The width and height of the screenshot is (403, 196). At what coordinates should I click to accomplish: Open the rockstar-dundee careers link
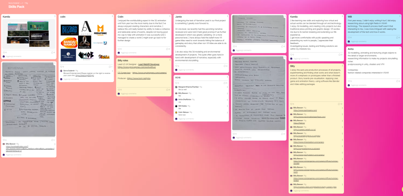tap(316, 162)
